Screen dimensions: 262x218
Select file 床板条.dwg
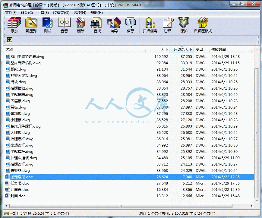[20, 171]
